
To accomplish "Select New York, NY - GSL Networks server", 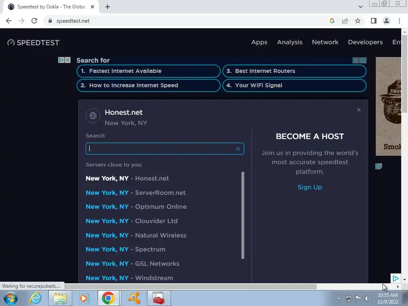I will coord(132,264).
